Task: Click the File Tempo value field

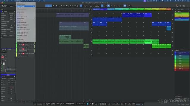Action: 11,88
